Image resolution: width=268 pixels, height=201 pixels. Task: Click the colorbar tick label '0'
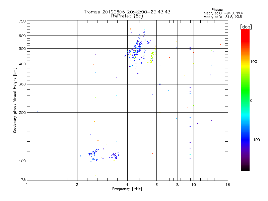tap(251, 101)
